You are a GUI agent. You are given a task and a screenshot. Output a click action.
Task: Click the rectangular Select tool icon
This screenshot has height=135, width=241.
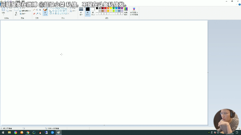16,9
